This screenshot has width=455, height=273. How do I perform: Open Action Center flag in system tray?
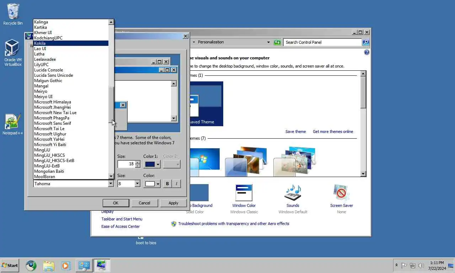click(404, 265)
